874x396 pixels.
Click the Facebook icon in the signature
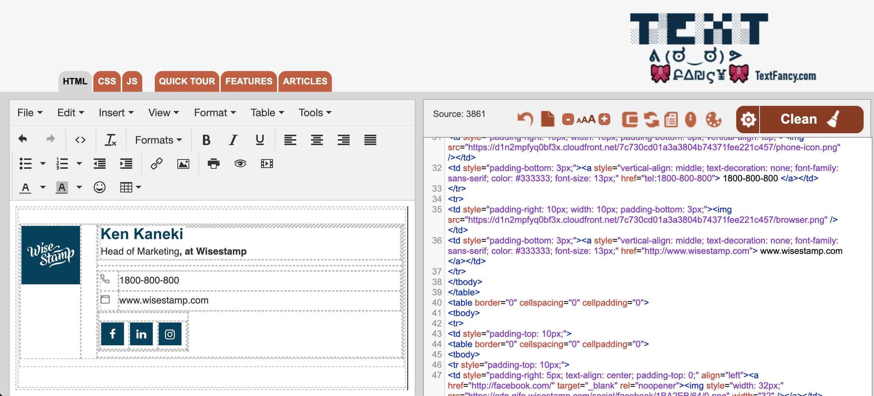pyautogui.click(x=112, y=333)
